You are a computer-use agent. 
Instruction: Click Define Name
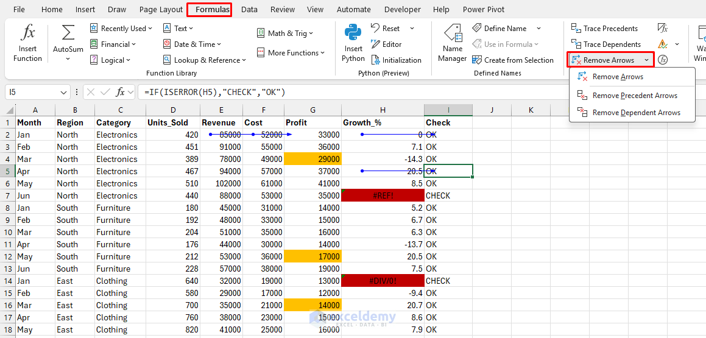coord(499,29)
